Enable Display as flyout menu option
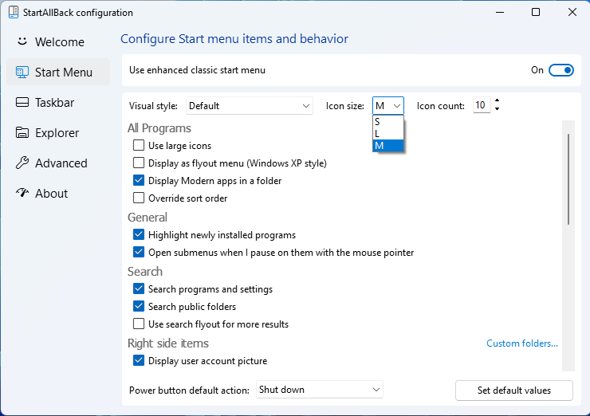The width and height of the screenshot is (590, 416). [139, 163]
